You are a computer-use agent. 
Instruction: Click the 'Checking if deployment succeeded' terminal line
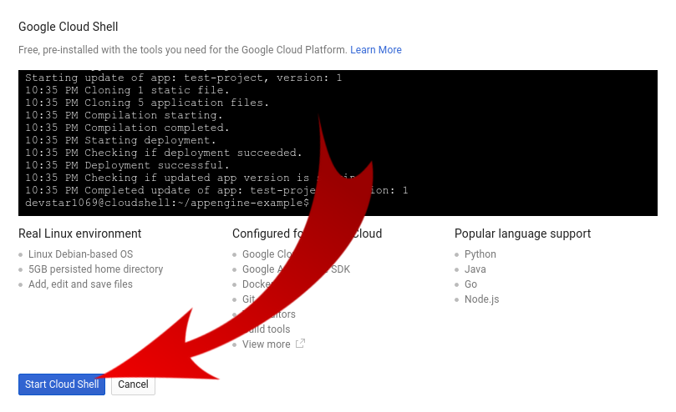(x=164, y=153)
